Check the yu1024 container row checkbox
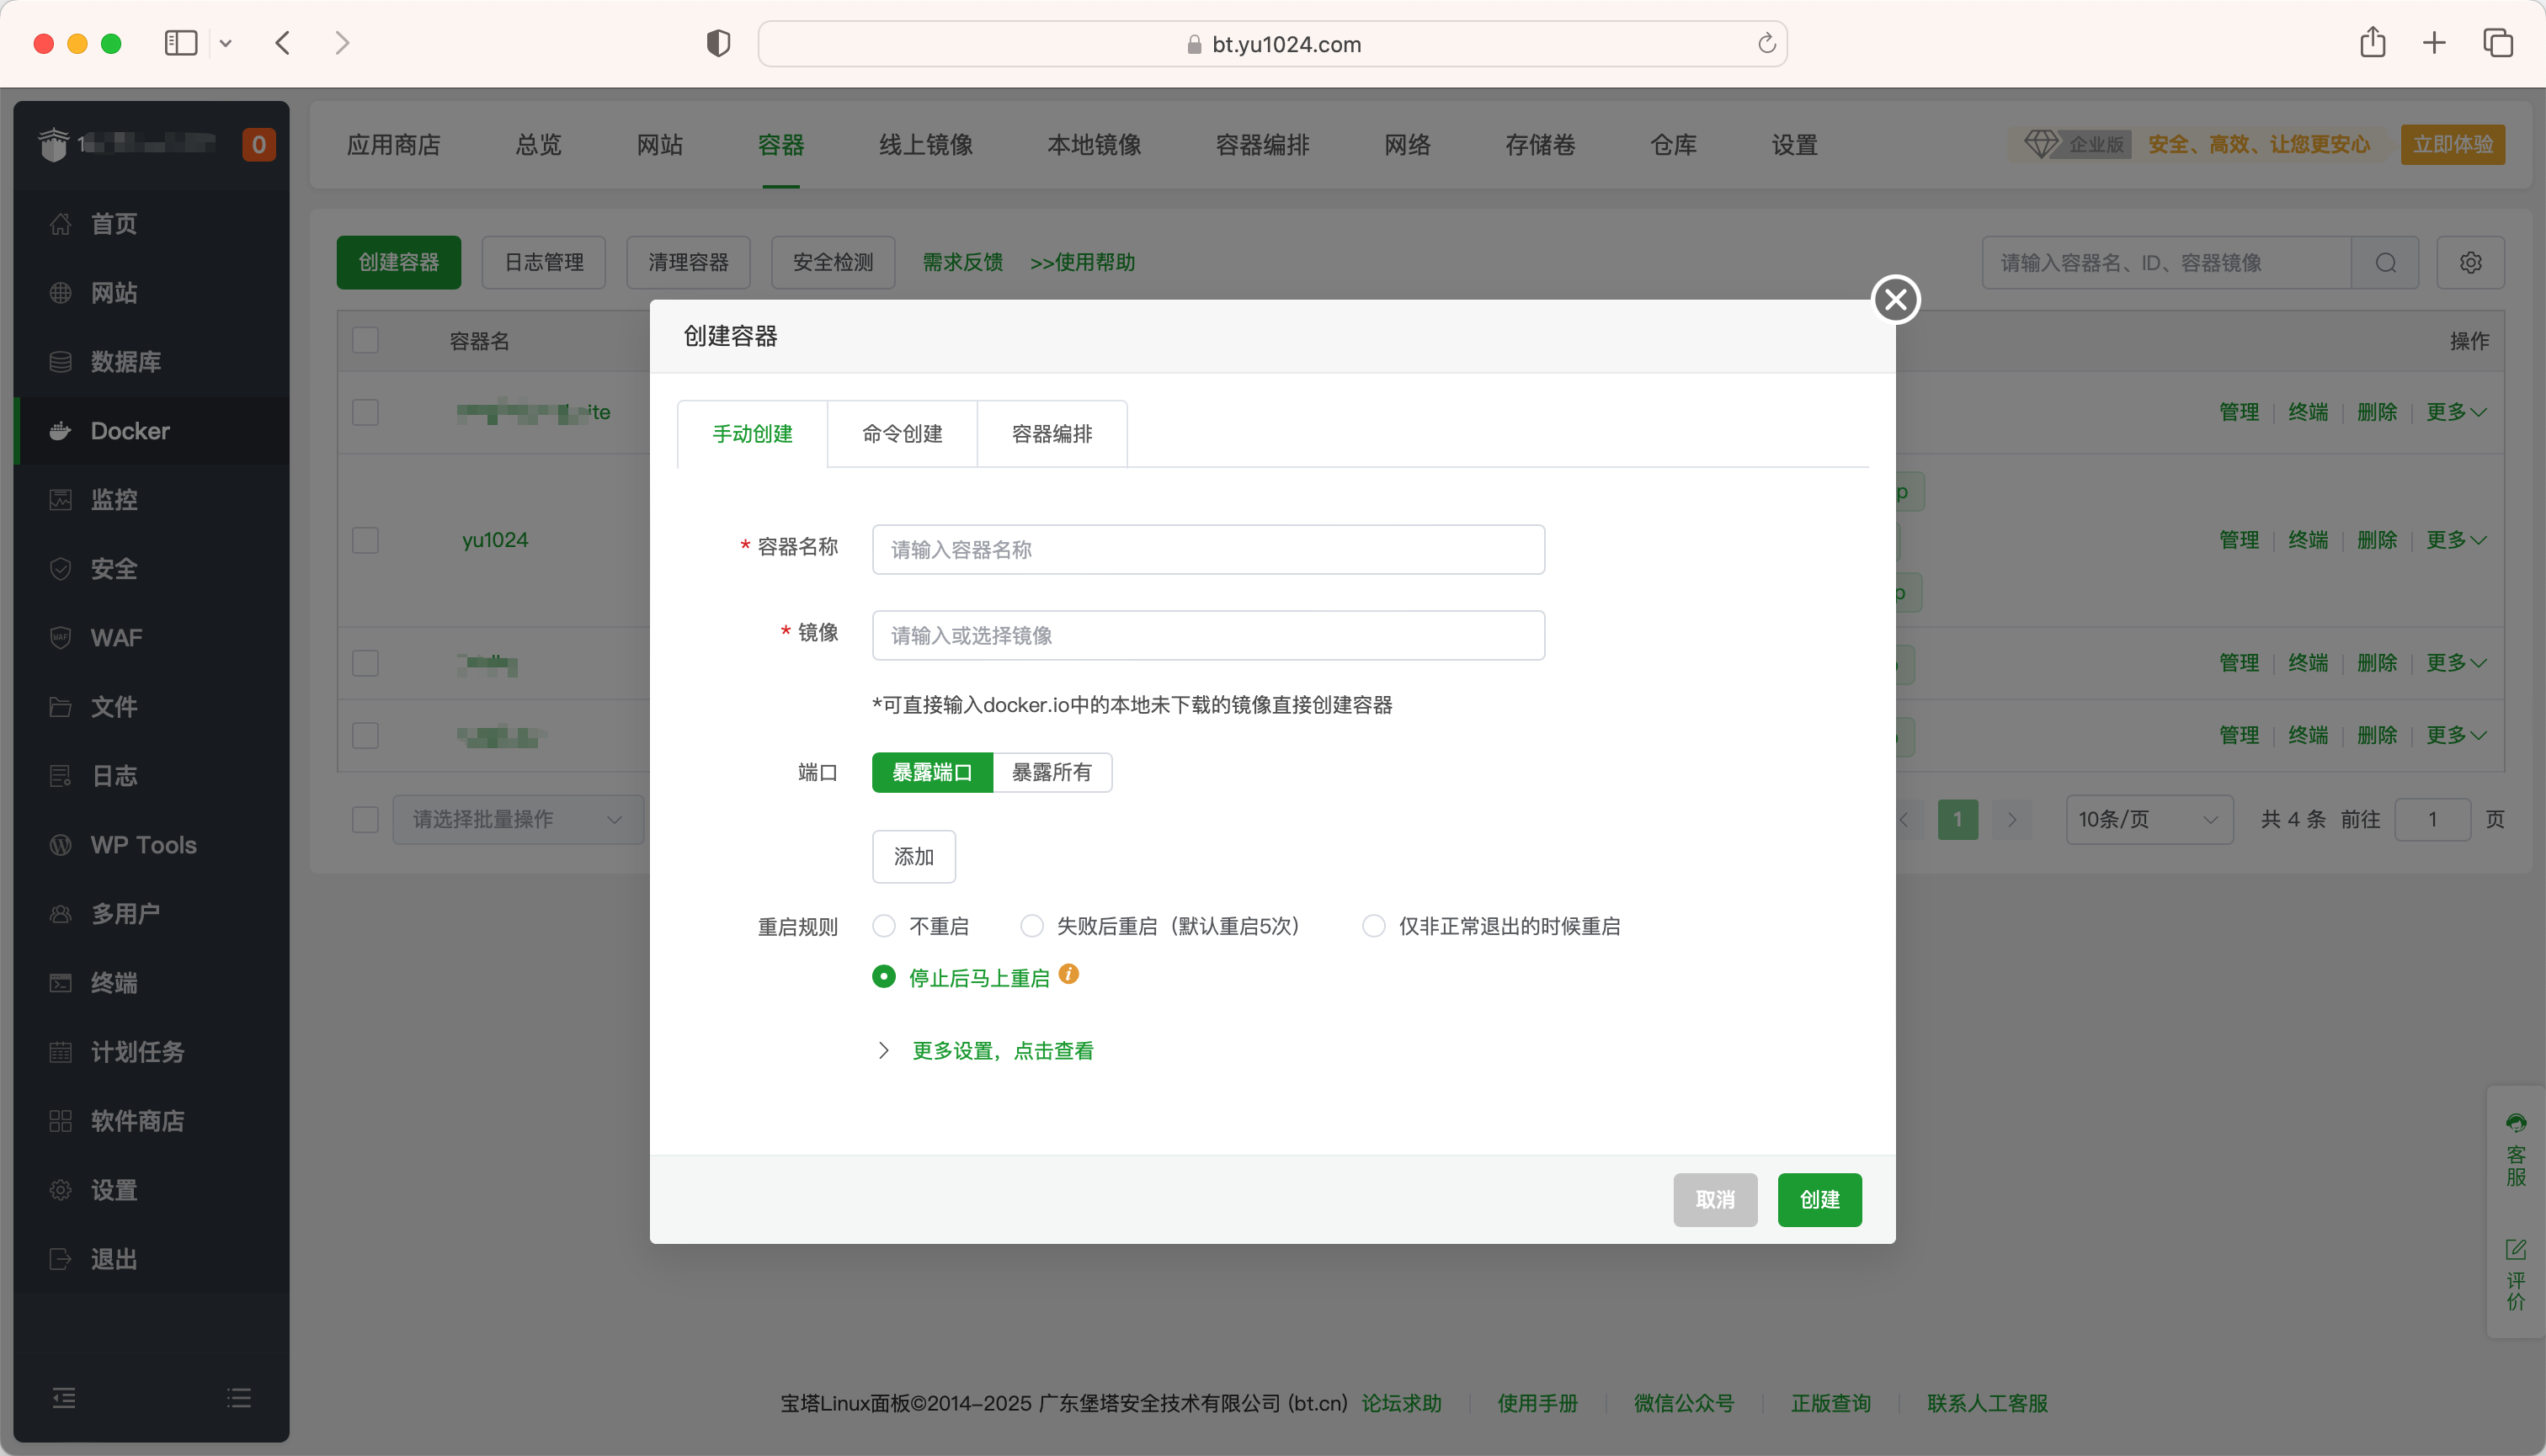 365,540
